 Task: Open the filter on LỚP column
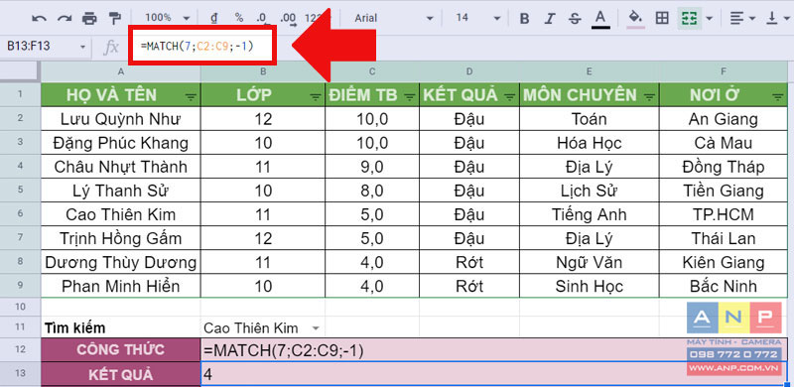316,97
